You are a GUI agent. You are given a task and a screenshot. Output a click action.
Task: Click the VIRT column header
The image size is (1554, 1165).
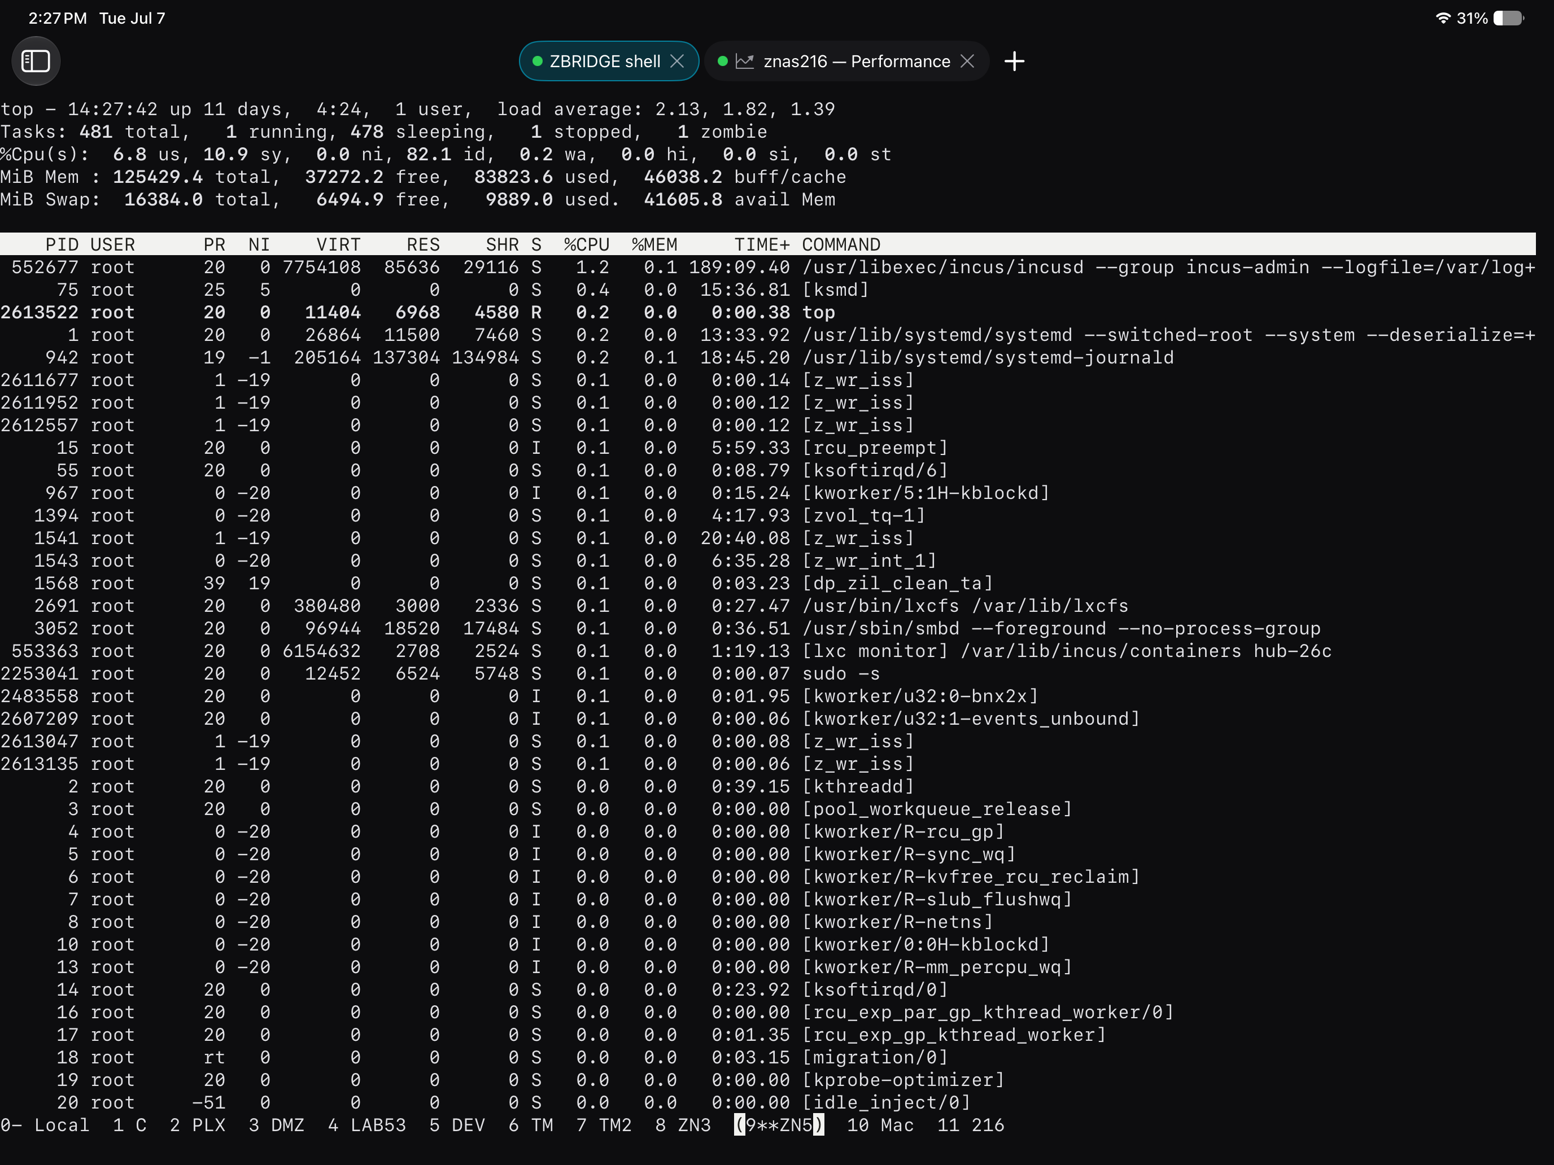339,244
